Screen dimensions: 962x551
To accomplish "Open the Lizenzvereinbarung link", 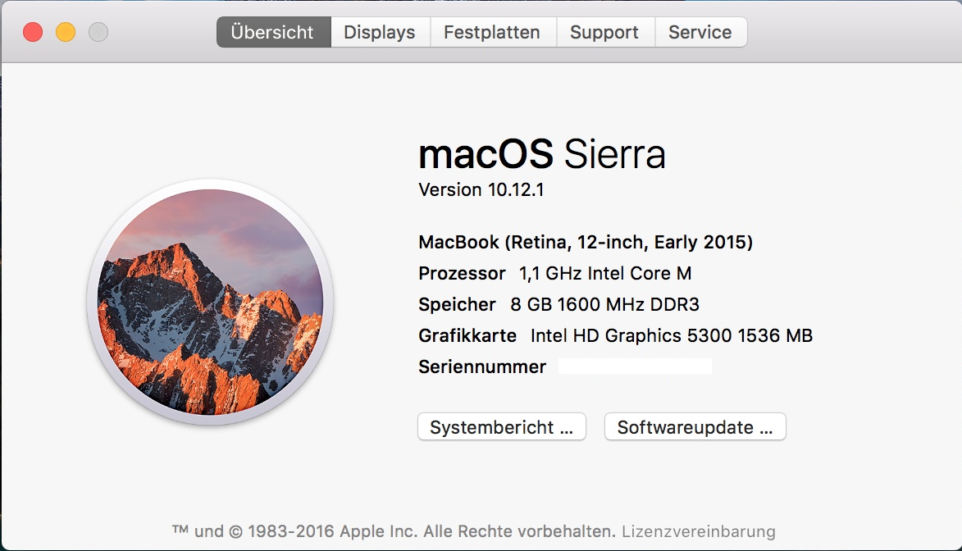I will coord(699,531).
